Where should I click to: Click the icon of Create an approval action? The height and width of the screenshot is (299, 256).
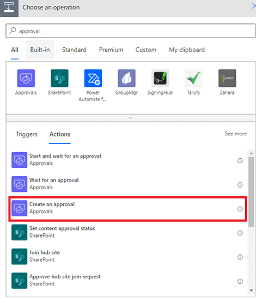19,208
